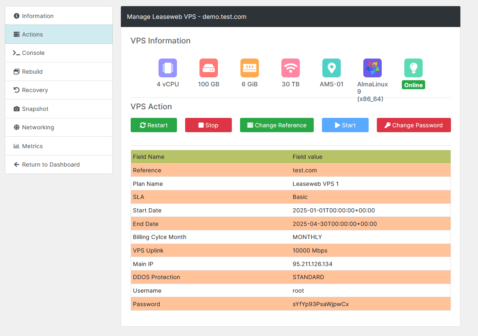Open the Recovery sidebar item
This screenshot has height=336, width=478.
(x=59, y=90)
